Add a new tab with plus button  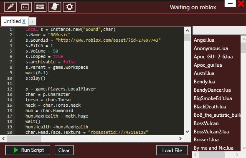[32, 22]
